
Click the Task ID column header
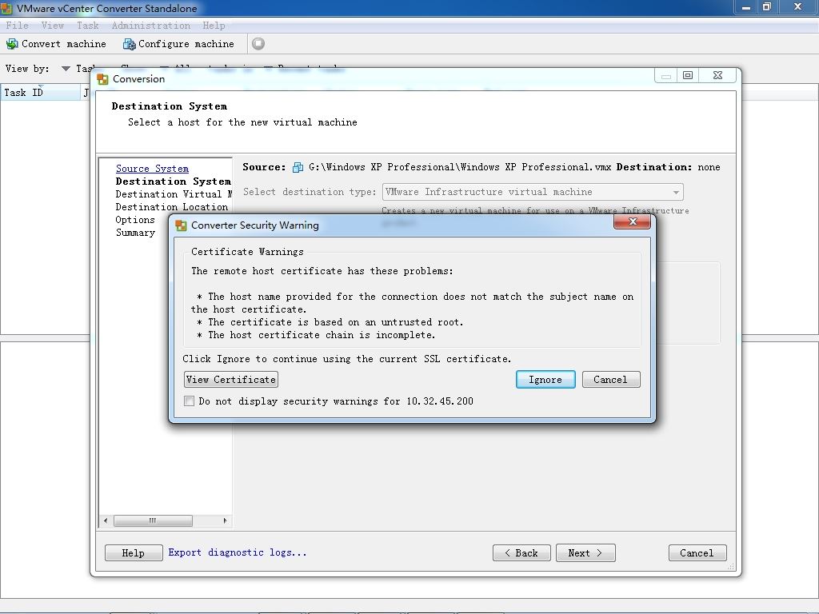coord(40,93)
